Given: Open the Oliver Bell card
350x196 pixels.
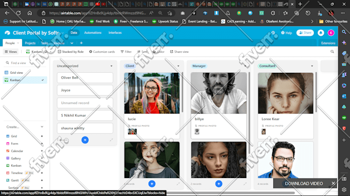Looking at the screenshot, I should [x=85, y=77].
